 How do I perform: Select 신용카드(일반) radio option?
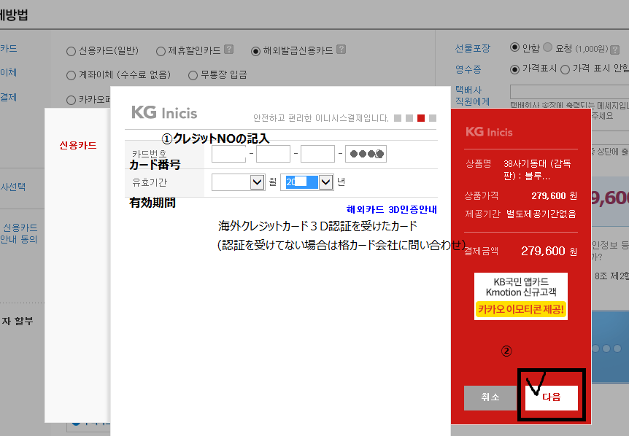71,51
